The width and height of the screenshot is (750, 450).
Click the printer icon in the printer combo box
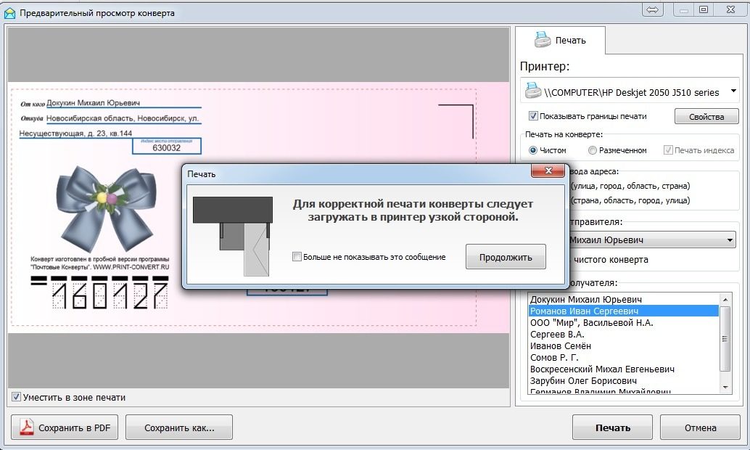click(533, 91)
